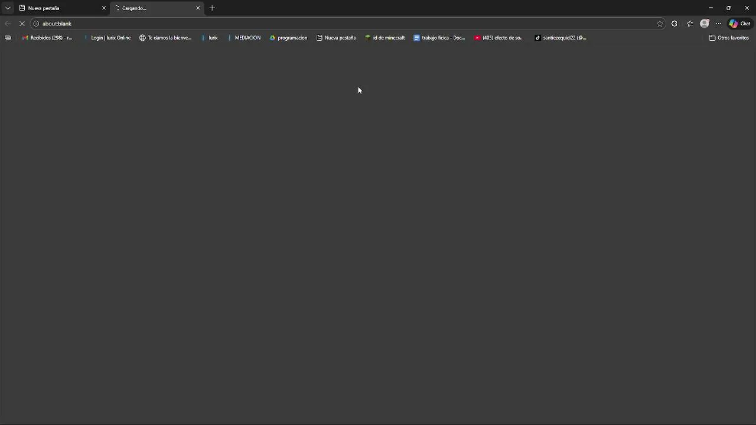This screenshot has width=756, height=425.
Task: Open trabajo ficica Docs bookmark
Action: click(x=439, y=38)
